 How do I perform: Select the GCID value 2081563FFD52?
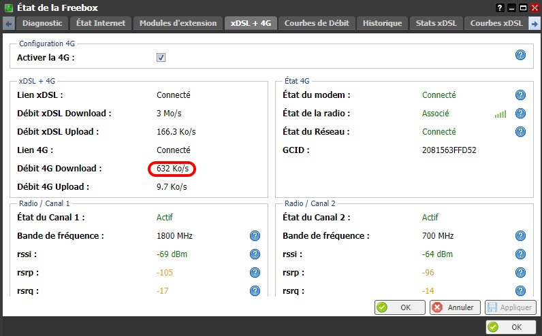(449, 150)
